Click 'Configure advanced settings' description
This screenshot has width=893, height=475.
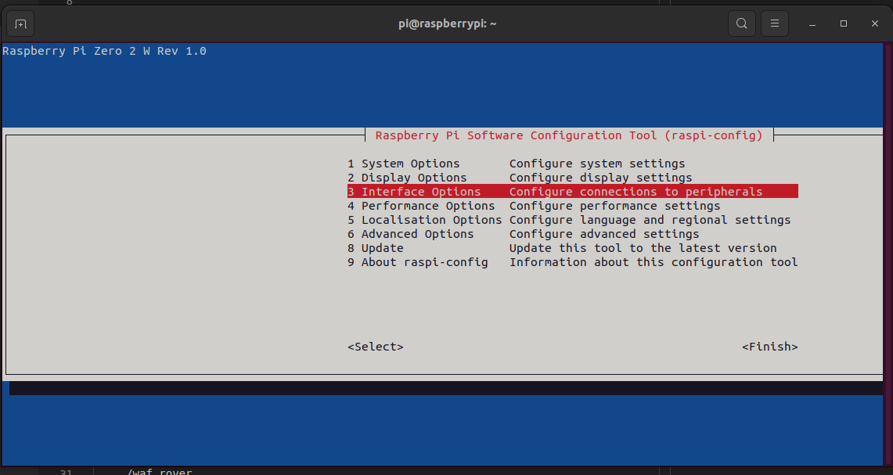tap(603, 234)
